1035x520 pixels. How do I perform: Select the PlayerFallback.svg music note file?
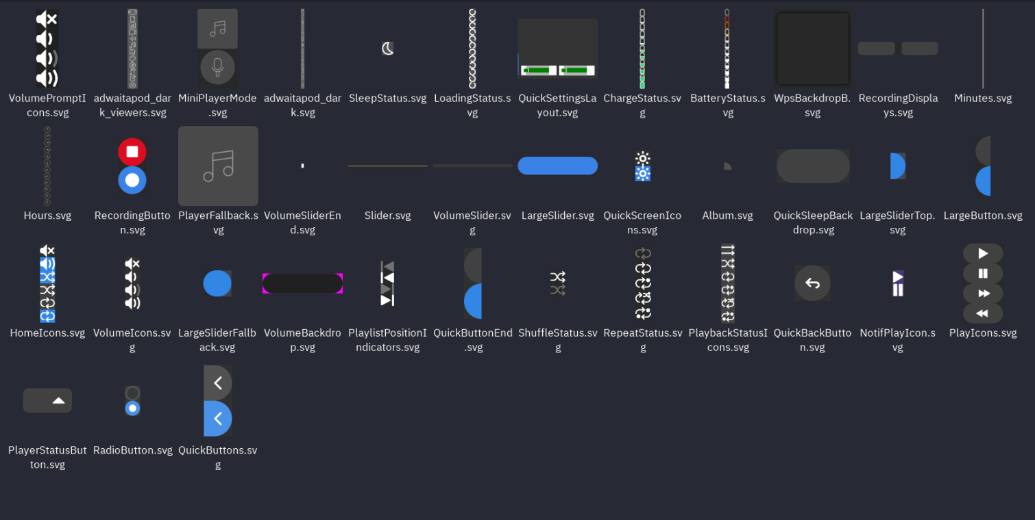(x=218, y=166)
